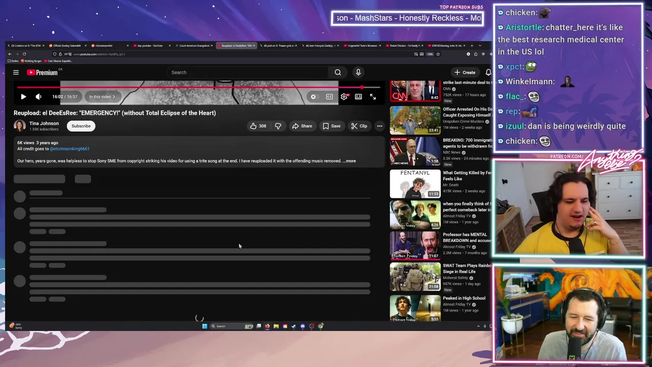Open the CNN last-minute deal video thumbnail
Image resolution: width=652 pixels, height=367 pixels.
pos(415,91)
